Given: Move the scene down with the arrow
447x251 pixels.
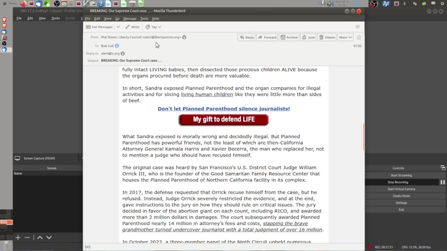Looking at the screenshot, I should pyautogui.click(x=49, y=237).
